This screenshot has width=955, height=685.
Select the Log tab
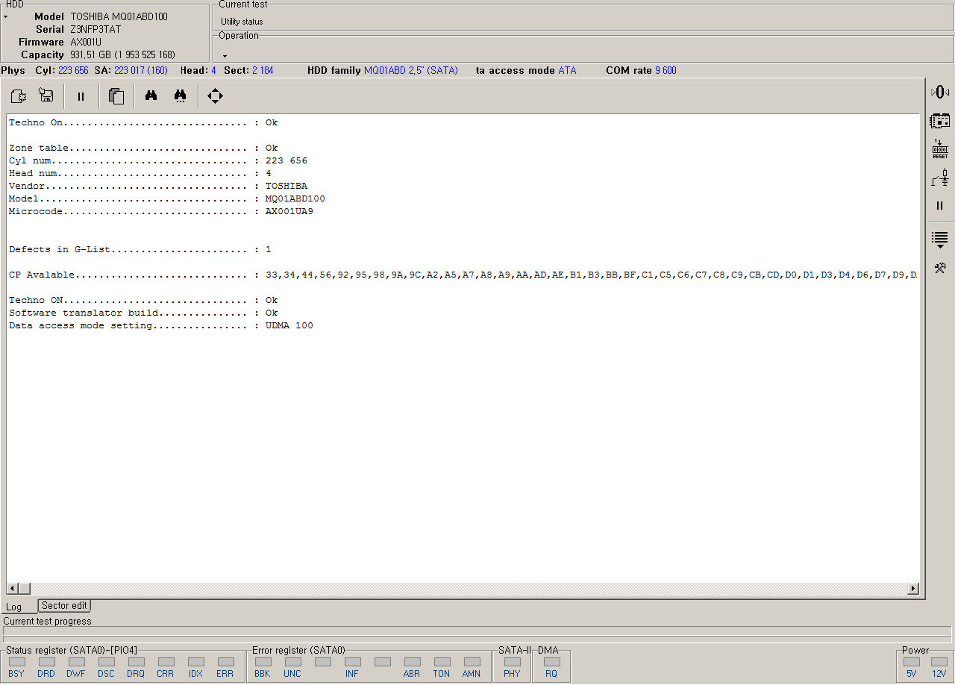(x=14, y=607)
